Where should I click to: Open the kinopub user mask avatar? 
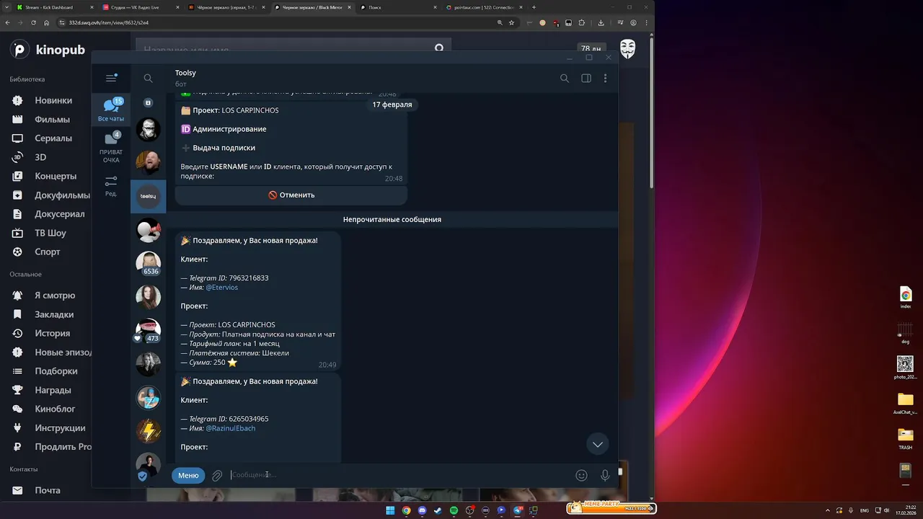point(628,49)
